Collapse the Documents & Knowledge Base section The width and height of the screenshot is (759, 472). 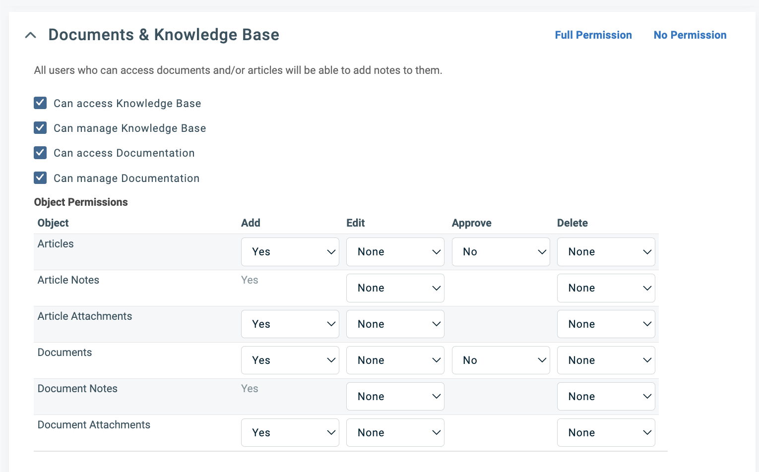[31, 35]
